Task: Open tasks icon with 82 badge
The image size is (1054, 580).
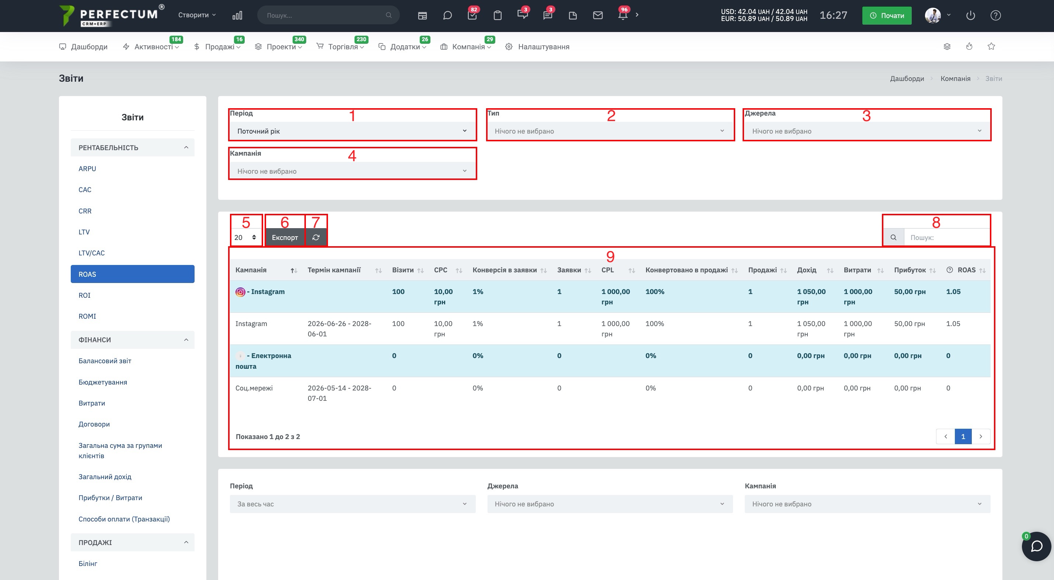Action: point(472,15)
